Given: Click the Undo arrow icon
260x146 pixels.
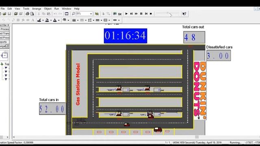Looking at the screenshot, I should (55, 14).
